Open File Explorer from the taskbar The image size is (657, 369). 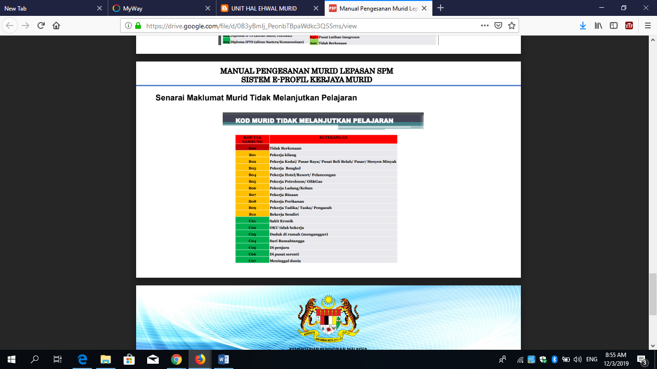point(106,359)
